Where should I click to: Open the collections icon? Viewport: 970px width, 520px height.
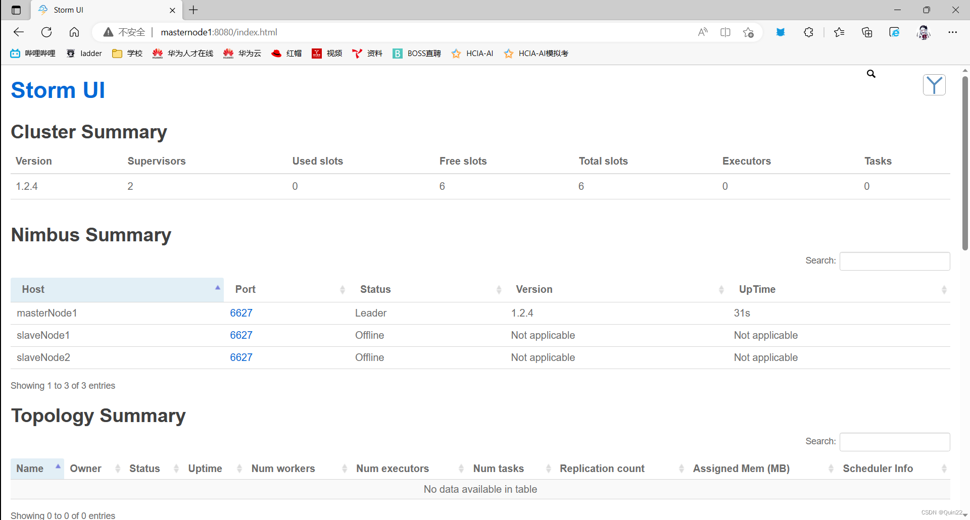pyautogui.click(x=867, y=32)
